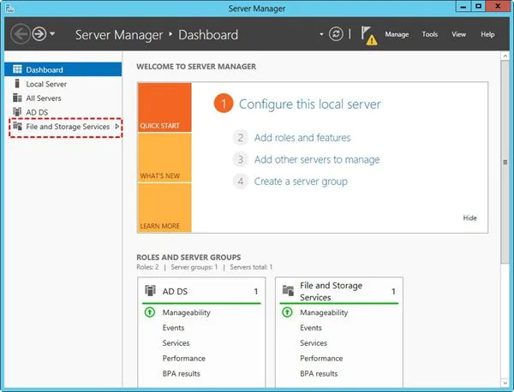The height and width of the screenshot is (392, 514).
Task: Click the forward navigation arrow
Action: [39, 34]
